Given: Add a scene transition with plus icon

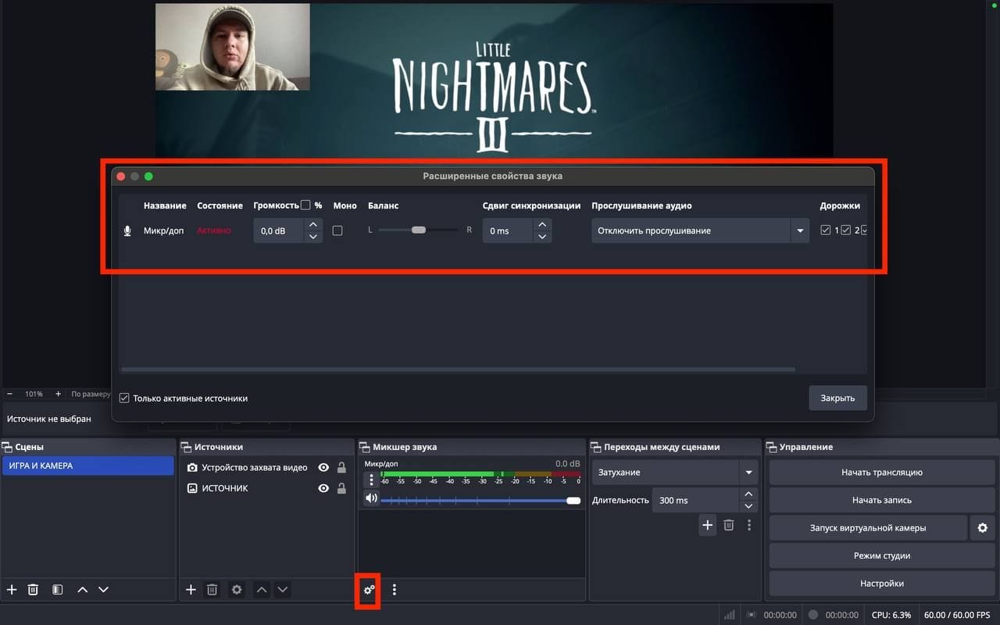Looking at the screenshot, I should tap(707, 525).
